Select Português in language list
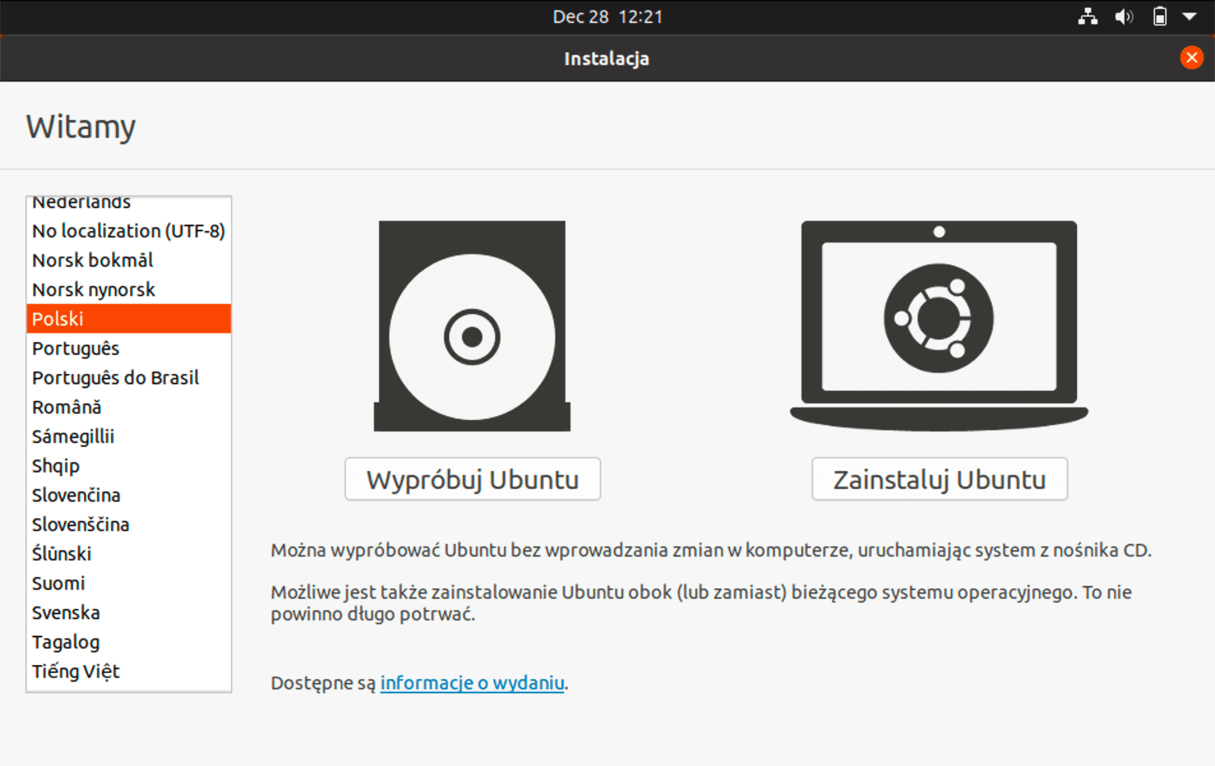Screen dimensions: 1215x766 (129, 348)
